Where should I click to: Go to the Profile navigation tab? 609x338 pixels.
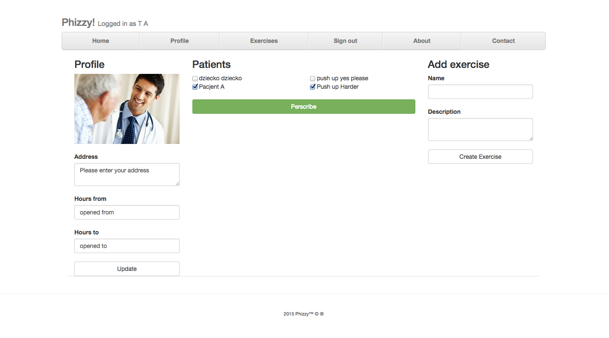[x=179, y=41]
